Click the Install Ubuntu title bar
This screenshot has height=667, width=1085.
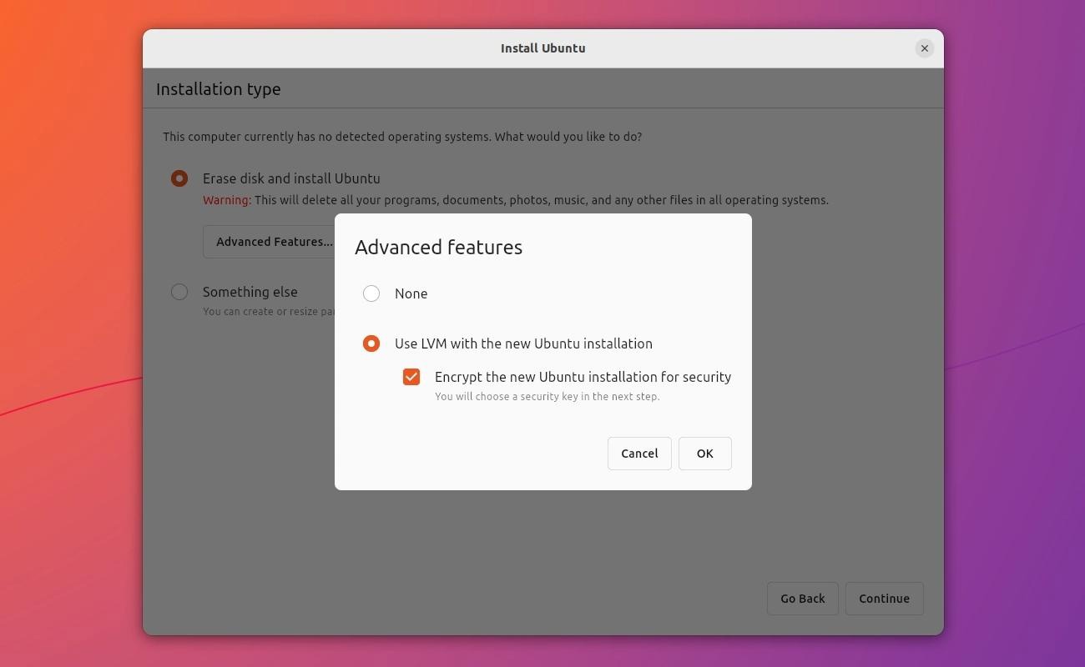pos(543,48)
